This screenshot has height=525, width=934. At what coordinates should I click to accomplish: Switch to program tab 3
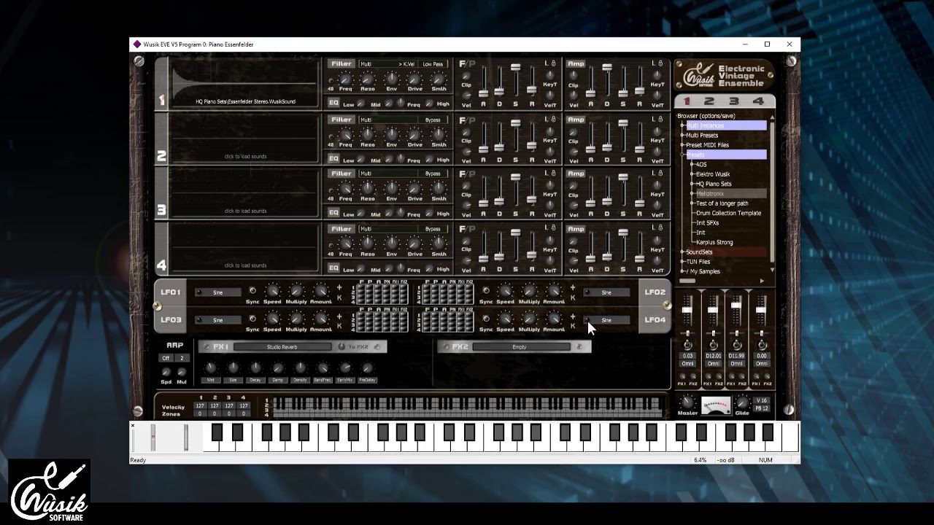coord(733,101)
